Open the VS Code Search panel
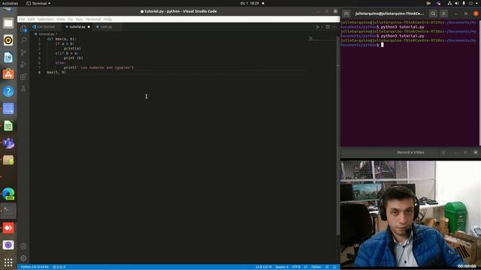The height and width of the screenshot is (270, 481). pyautogui.click(x=23, y=40)
